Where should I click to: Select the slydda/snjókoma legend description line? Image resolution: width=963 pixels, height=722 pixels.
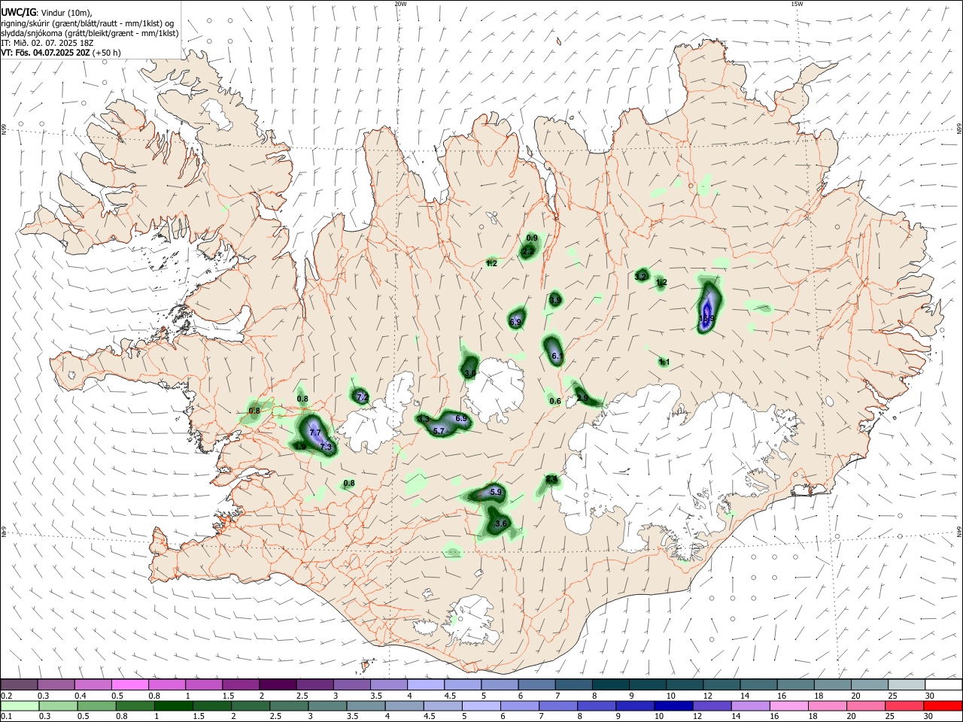pyautogui.click(x=90, y=33)
